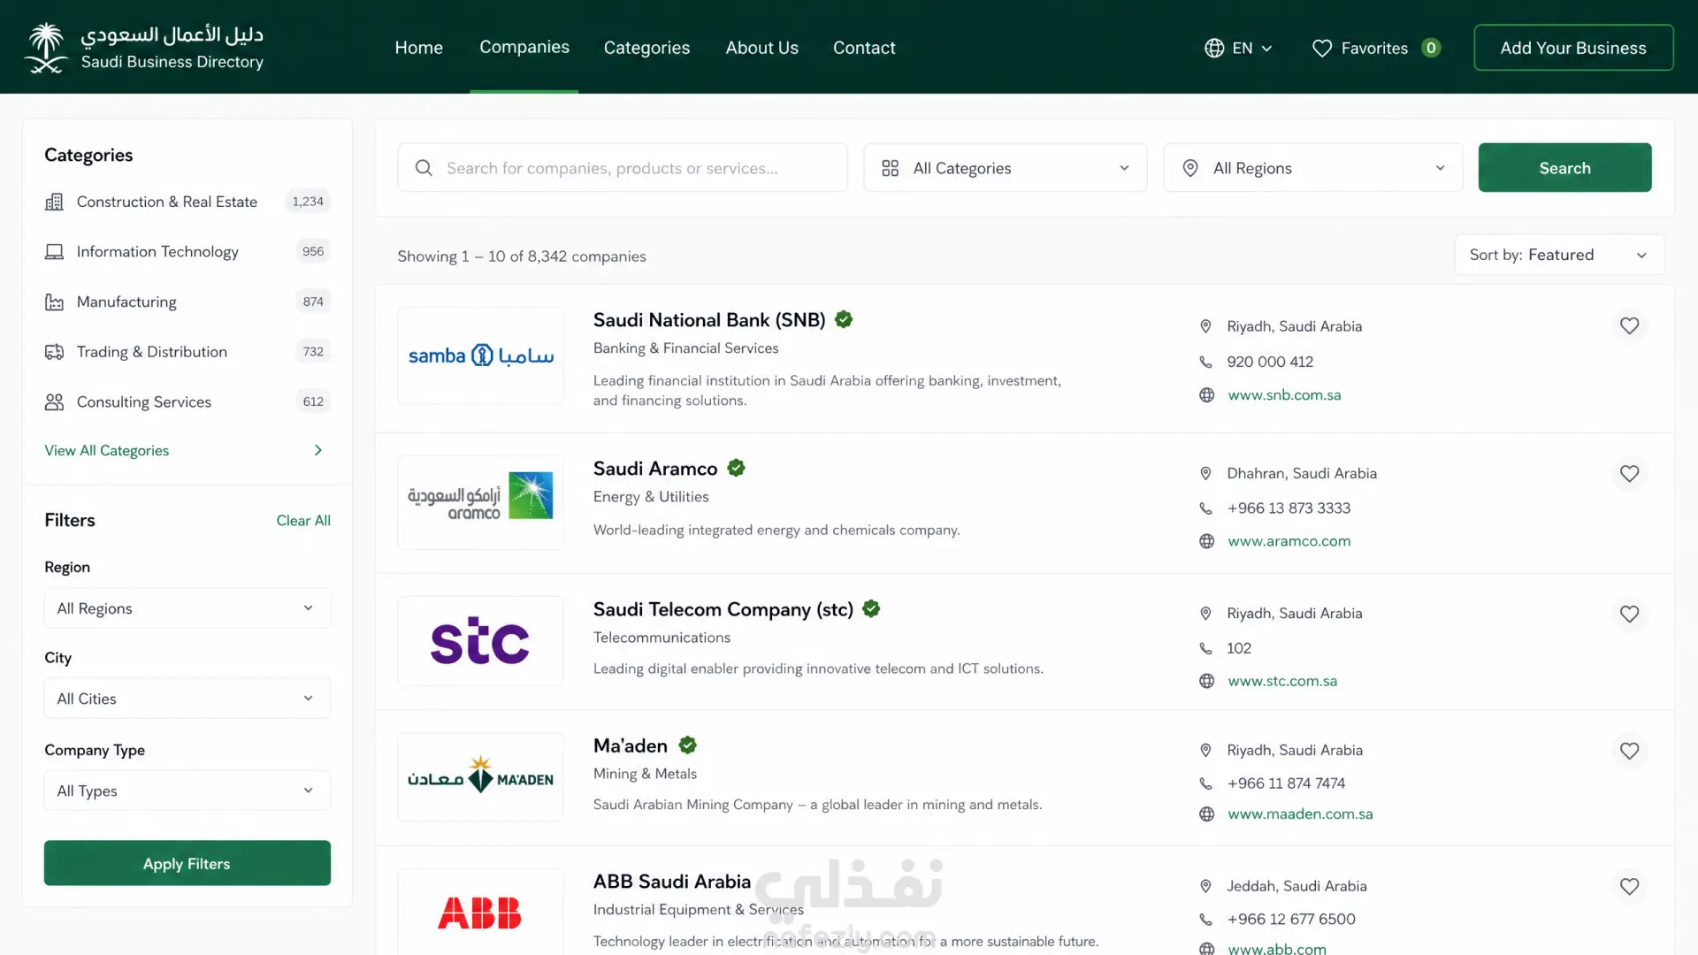Open the www.aramco.com website link
The image size is (1698, 955).
(1289, 541)
